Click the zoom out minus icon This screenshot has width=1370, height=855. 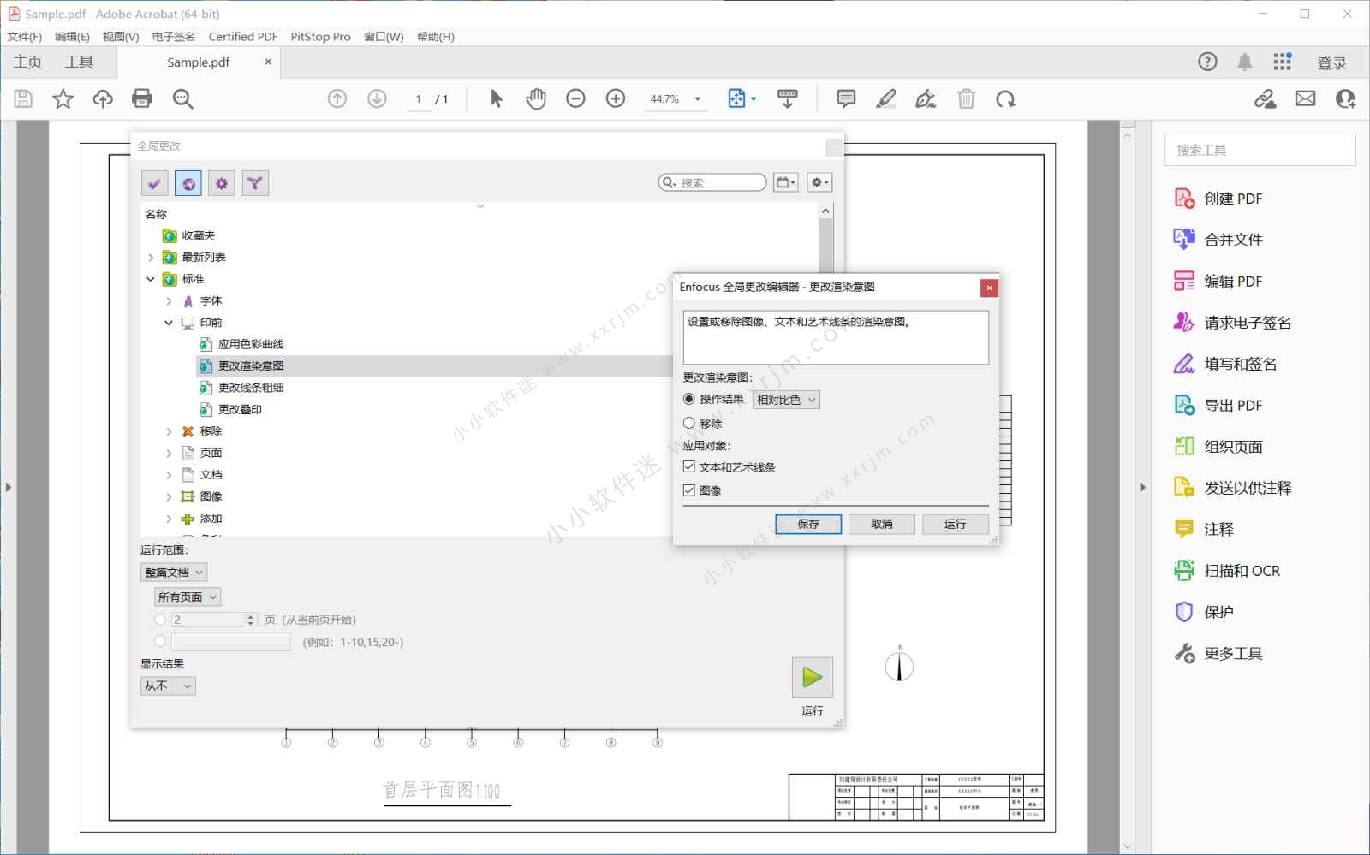575,99
